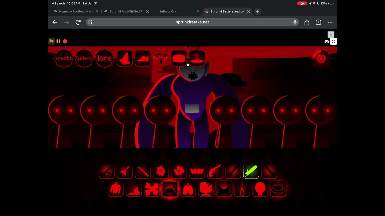The height and width of the screenshot is (216, 385).
Task: Click the traffic cone icon
Action: click(x=125, y=58)
